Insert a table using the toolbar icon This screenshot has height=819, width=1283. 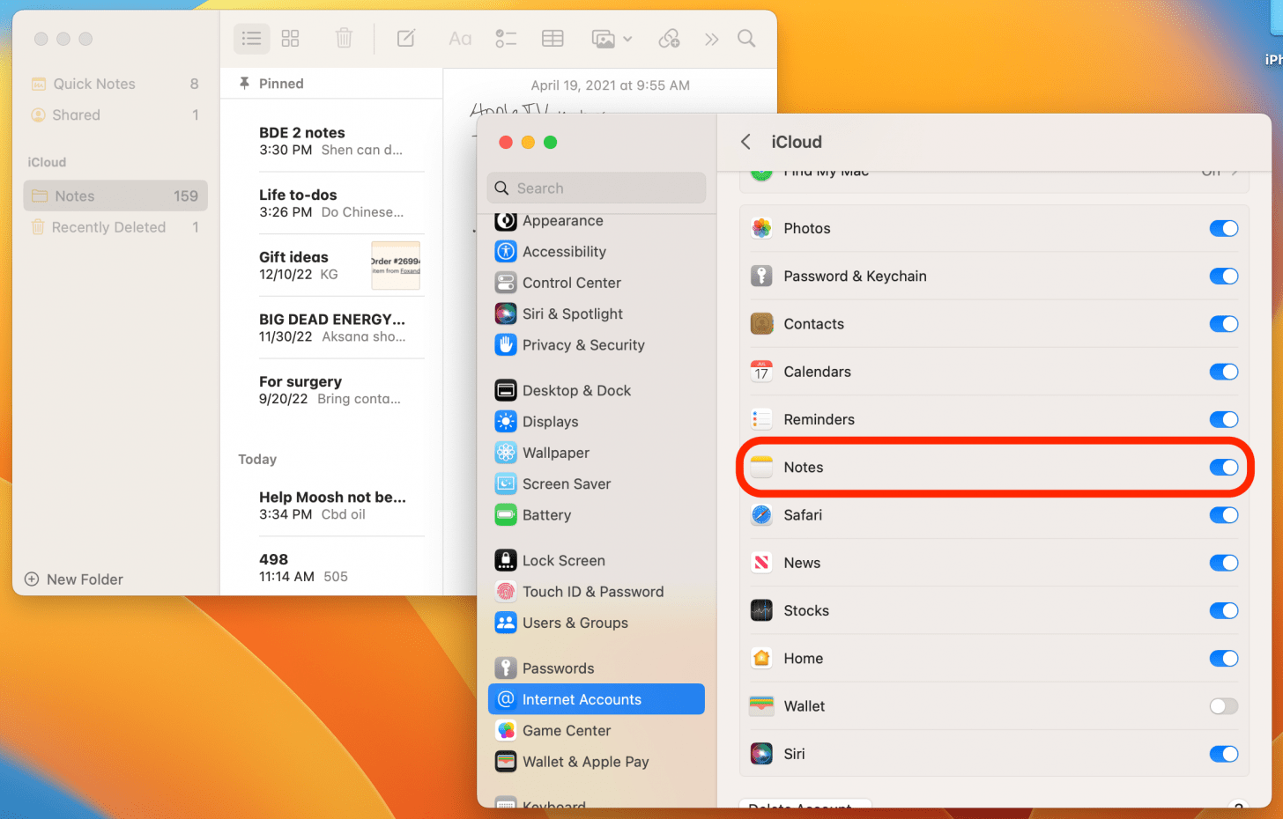(x=553, y=39)
